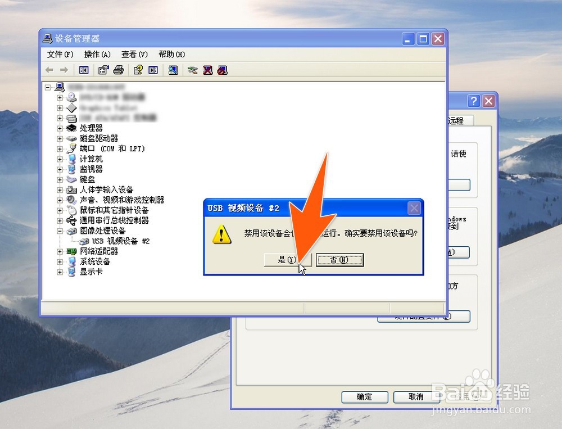Image resolution: width=562 pixels, height=429 pixels.
Task: Expand the 鼠标和其它指针设备 node
Action: pos(60,210)
